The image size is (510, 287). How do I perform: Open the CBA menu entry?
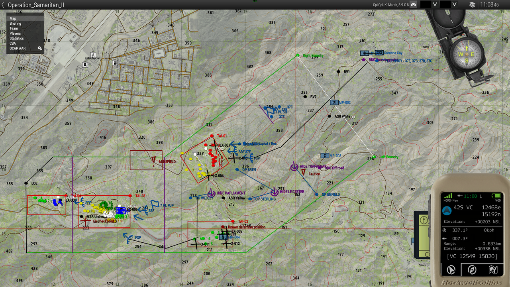click(25, 43)
